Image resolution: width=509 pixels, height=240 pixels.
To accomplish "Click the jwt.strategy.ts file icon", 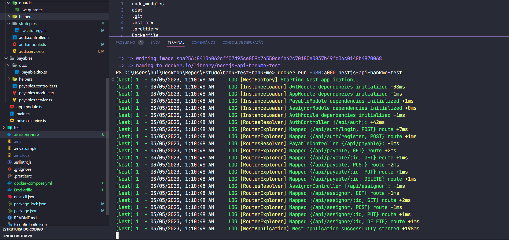I will (17, 30).
